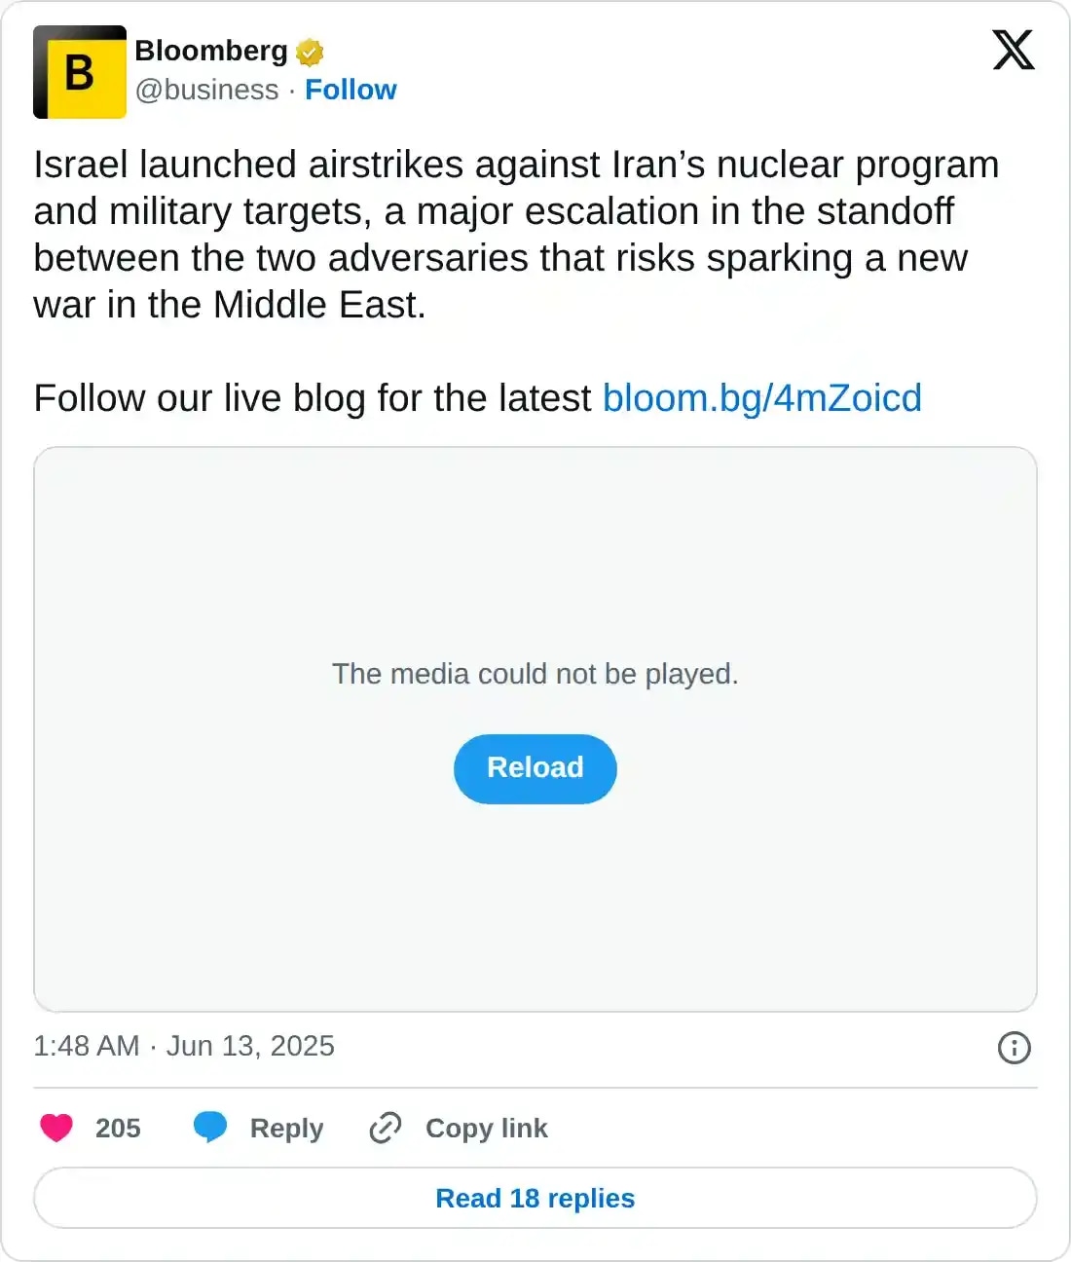The height and width of the screenshot is (1262, 1071).
Task: Read the 18 replies
Action: [535, 1198]
